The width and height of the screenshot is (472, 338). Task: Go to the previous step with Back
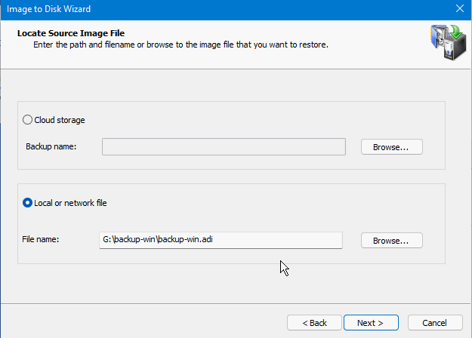314,323
